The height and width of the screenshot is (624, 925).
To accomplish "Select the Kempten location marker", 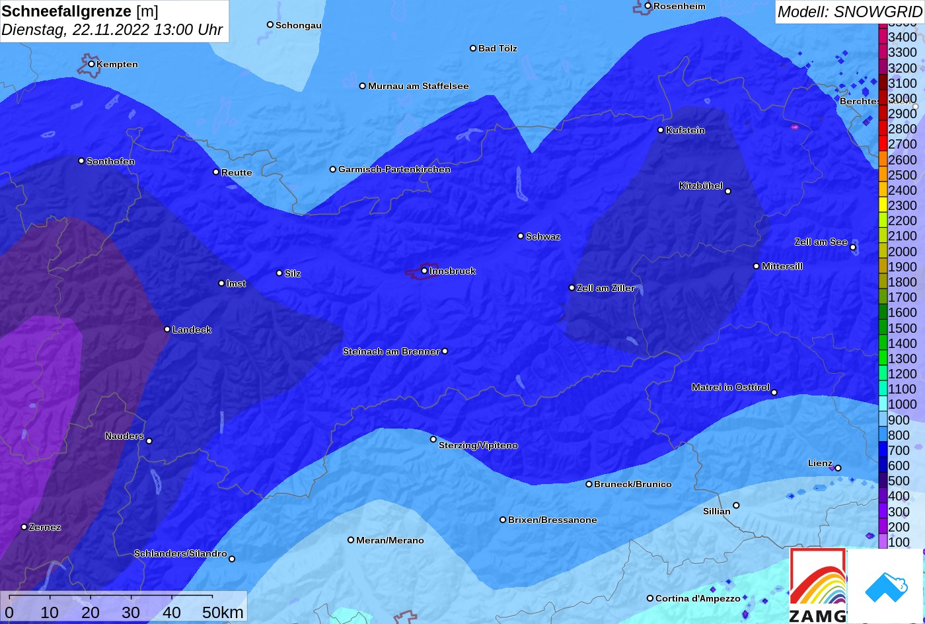I will 91,64.
